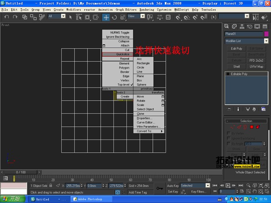This screenshot has height=203, width=271.
Task: Choose Cut in quad menu
Action: coord(118,50)
